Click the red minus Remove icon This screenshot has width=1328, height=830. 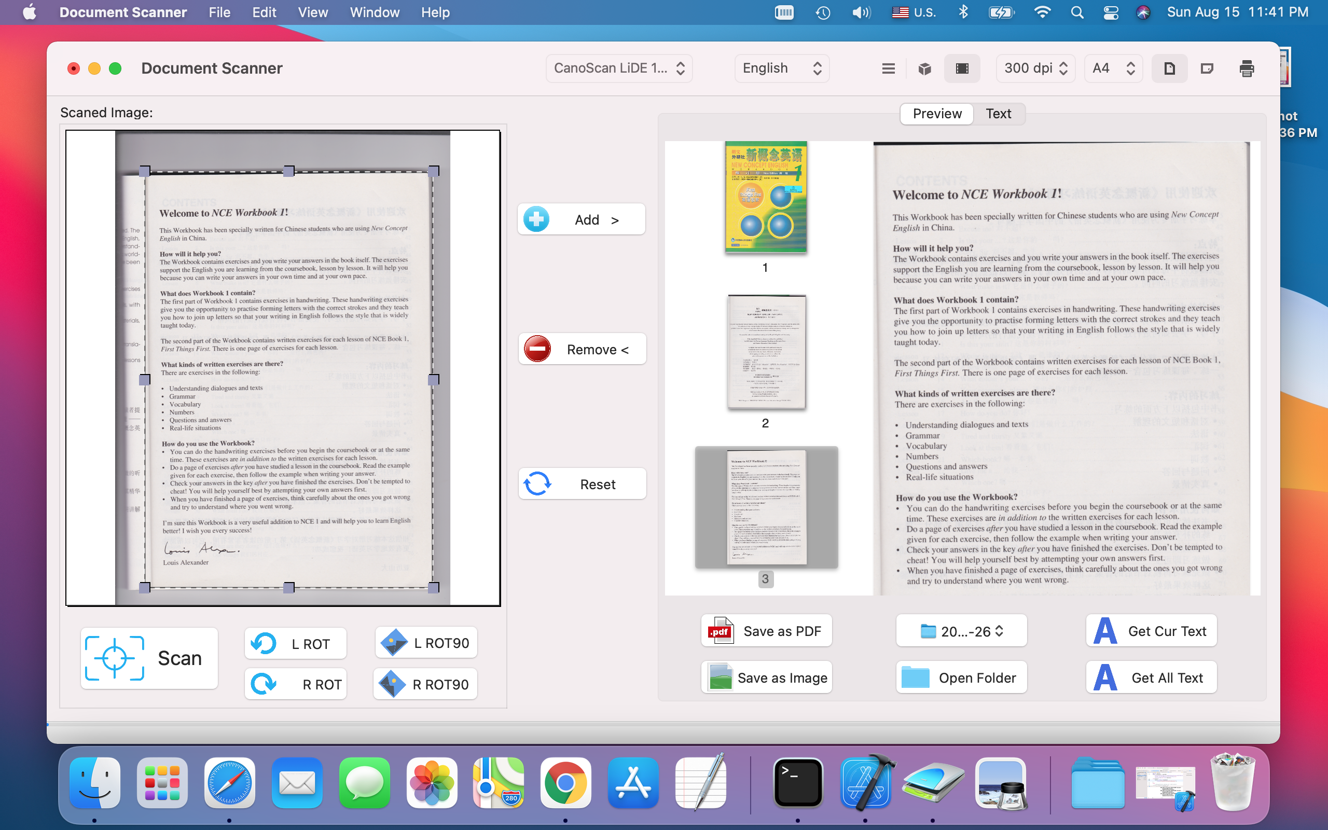coord(537,349)
